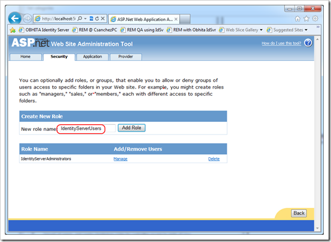Click the scrollbar up arrow

point(317,39)
